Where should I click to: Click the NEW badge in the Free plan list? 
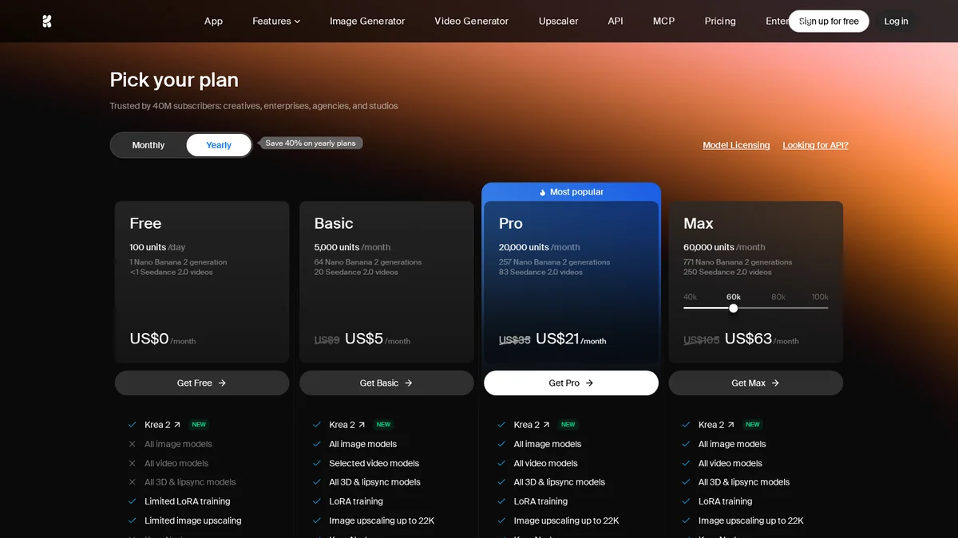click(199, 425)
